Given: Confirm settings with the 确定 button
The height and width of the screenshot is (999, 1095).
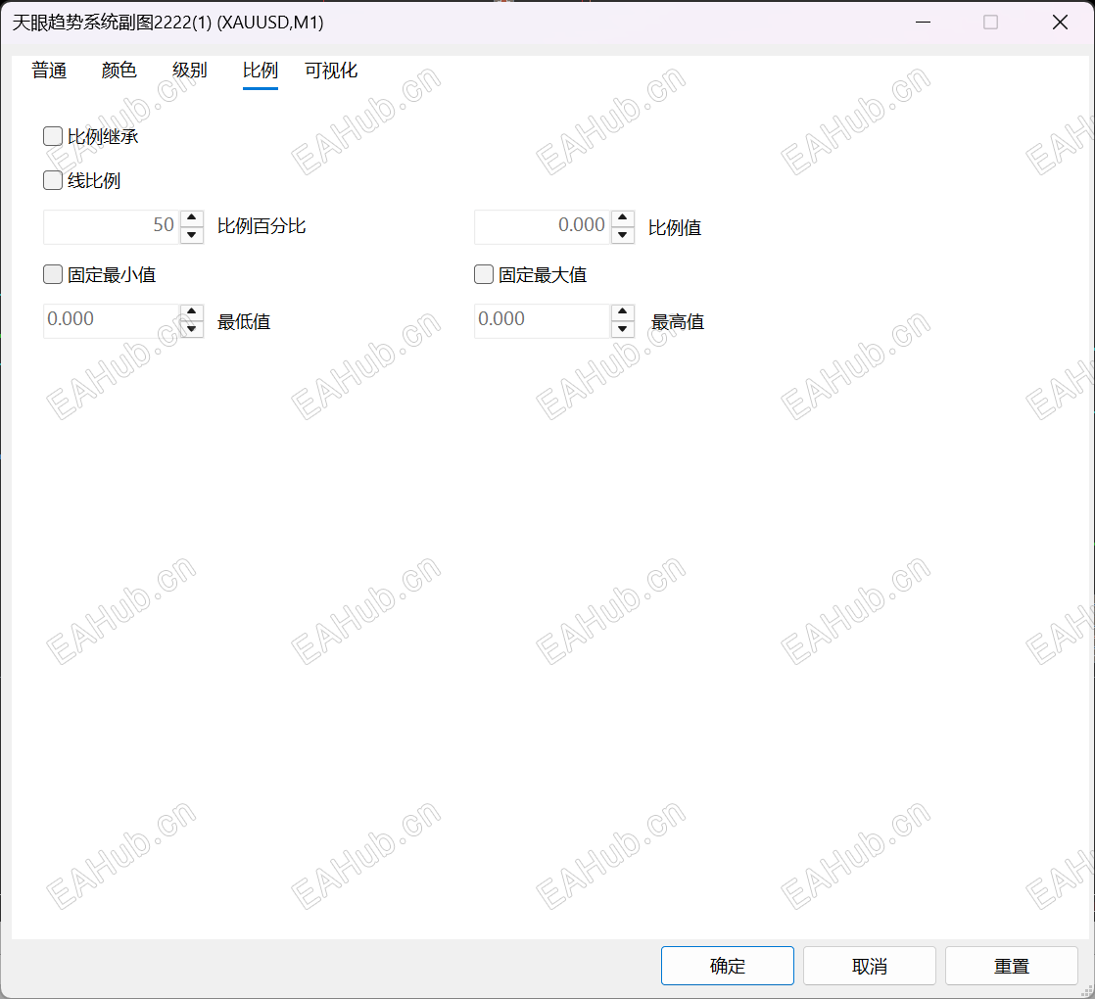Looking at the screenshot, I should click(x=727, y=966).
